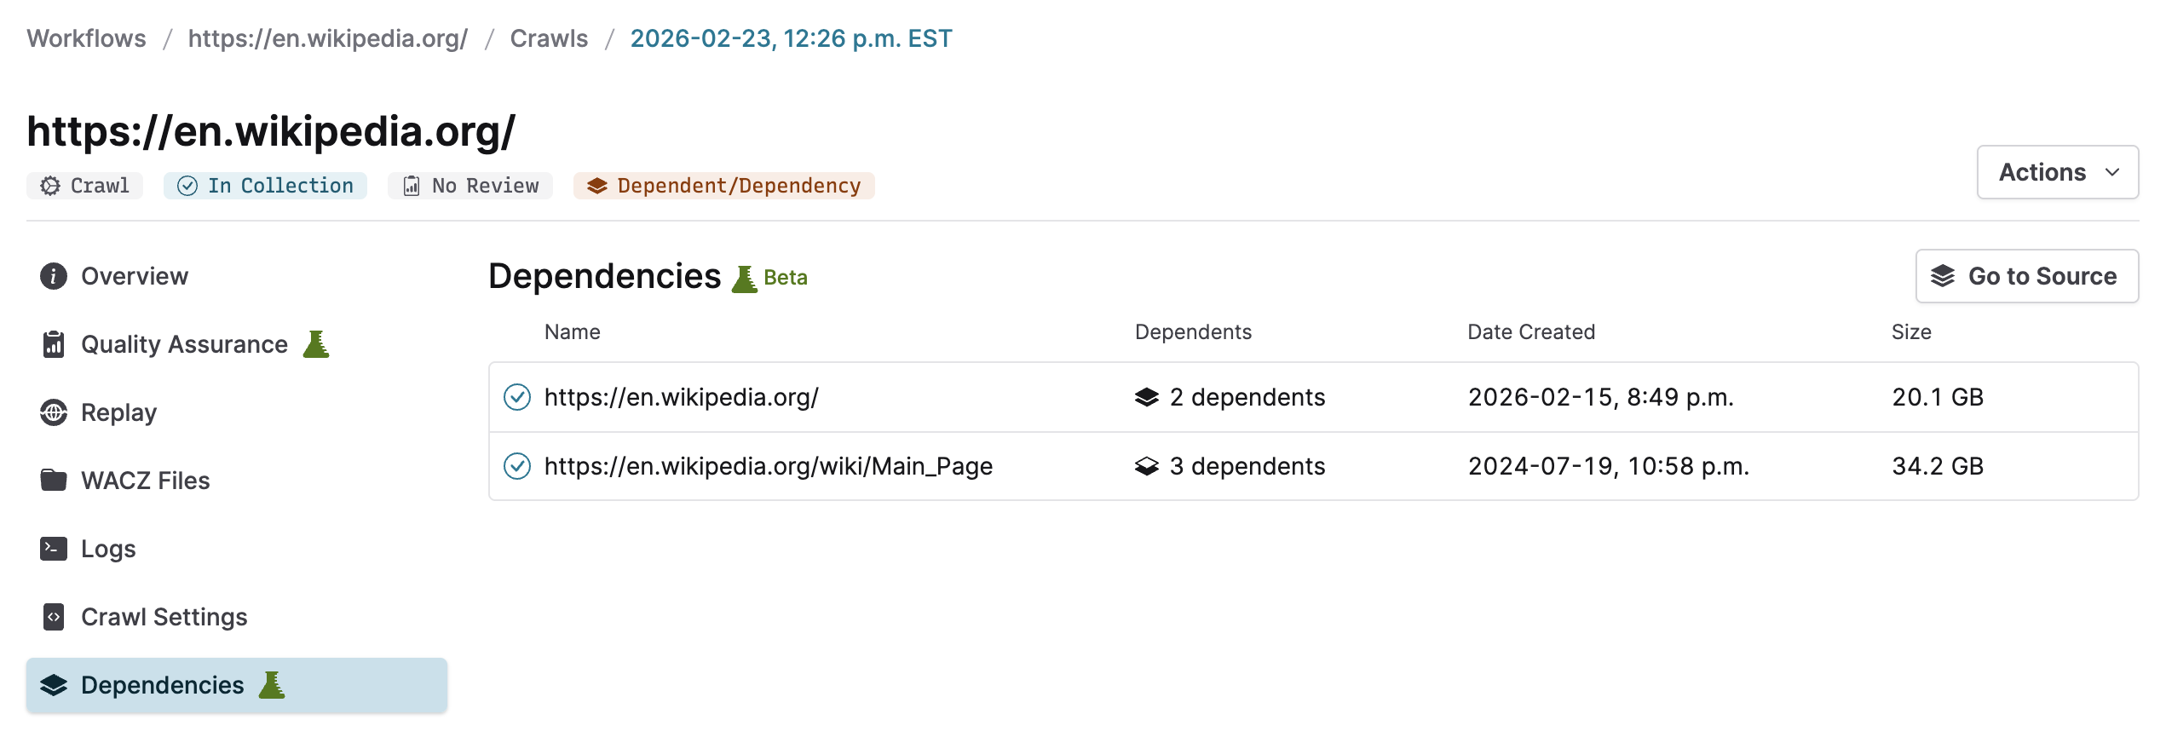The width and height of the screenshot is (2166, 743).
Task: Open the WACZ Files folder icon
Action: 53,481
